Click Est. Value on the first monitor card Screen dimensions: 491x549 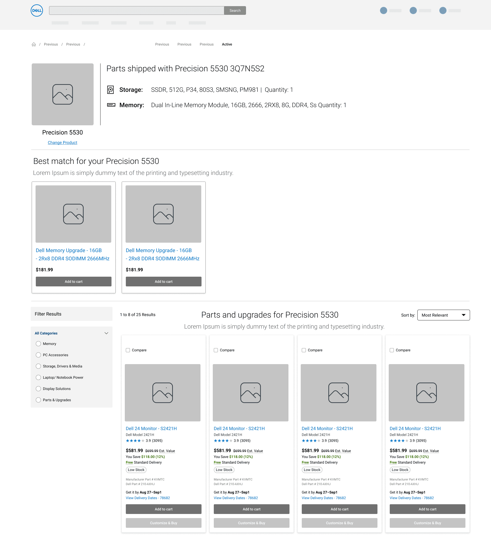click(x=167, y=451)
